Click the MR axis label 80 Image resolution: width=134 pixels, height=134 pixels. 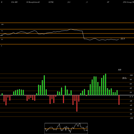point(131,80)
